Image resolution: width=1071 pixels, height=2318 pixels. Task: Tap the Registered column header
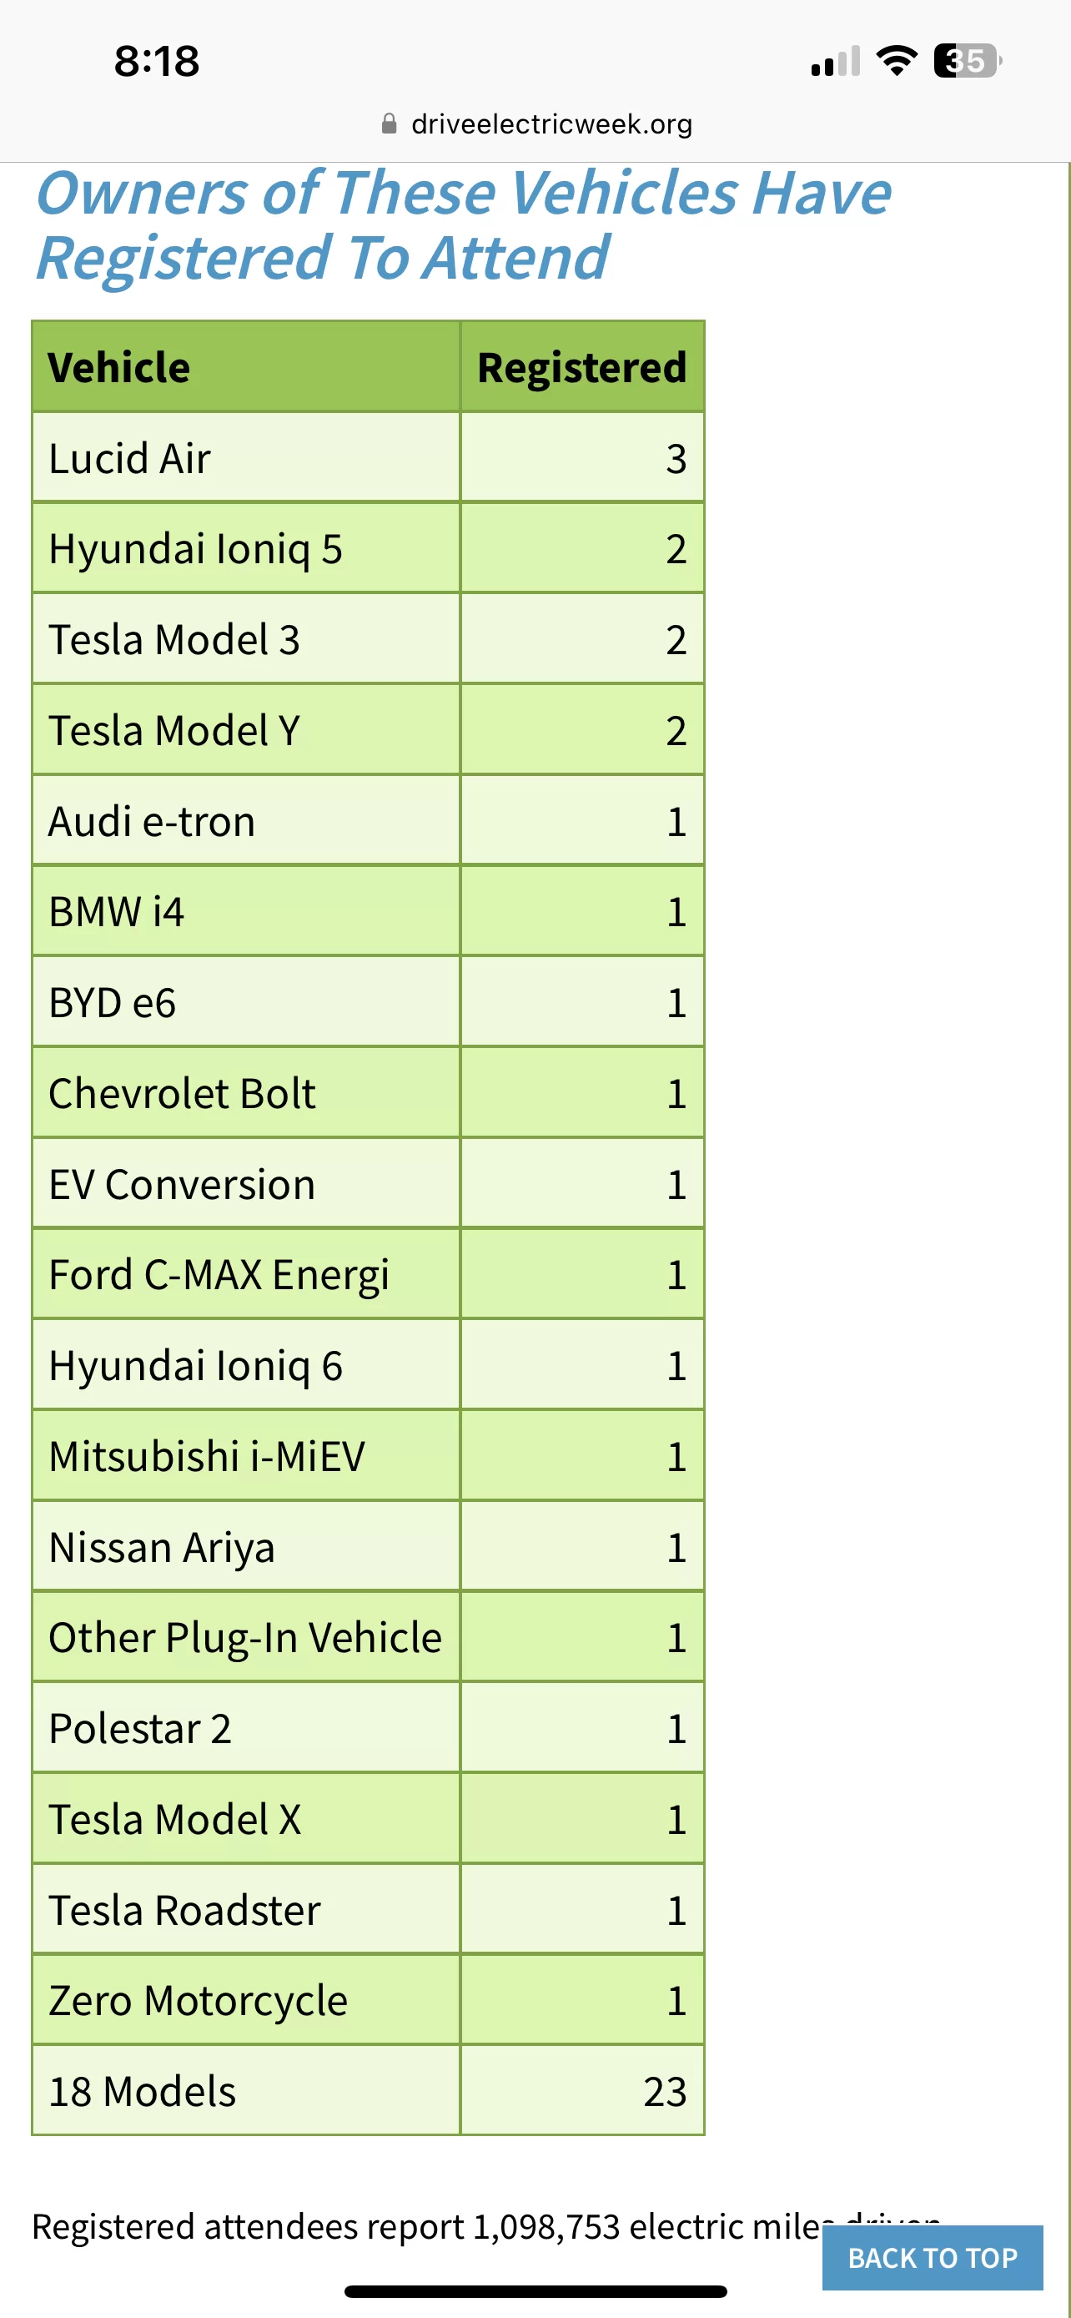(582, 367)
